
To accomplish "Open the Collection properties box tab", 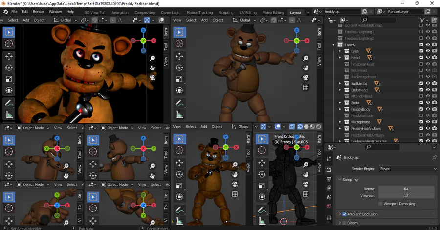I will click(x=329, y=218).
